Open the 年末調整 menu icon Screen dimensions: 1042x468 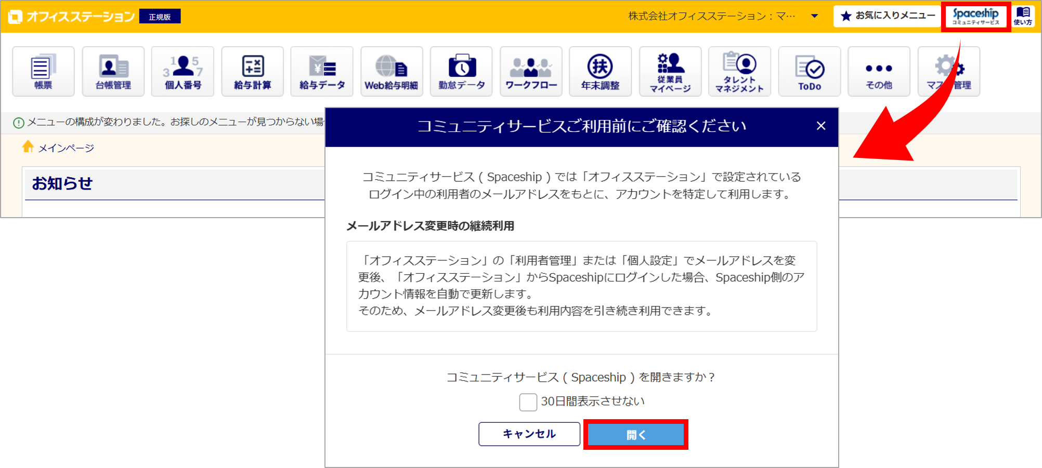pos(601,71)
